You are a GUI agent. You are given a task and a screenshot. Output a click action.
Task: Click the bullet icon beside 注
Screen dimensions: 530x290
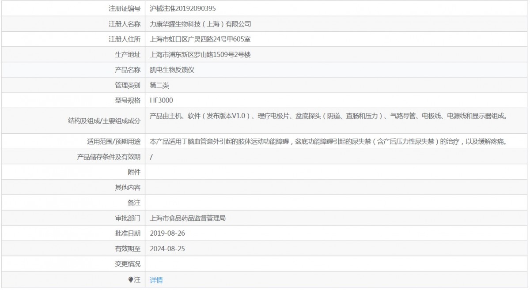point(131,279)
